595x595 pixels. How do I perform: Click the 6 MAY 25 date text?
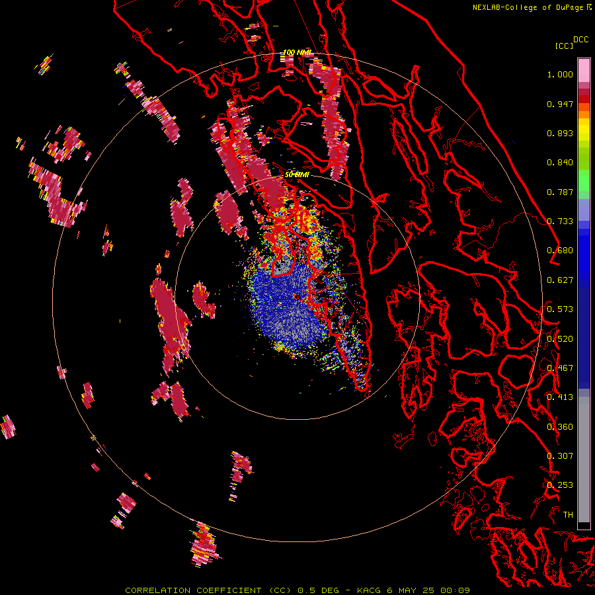411,590
